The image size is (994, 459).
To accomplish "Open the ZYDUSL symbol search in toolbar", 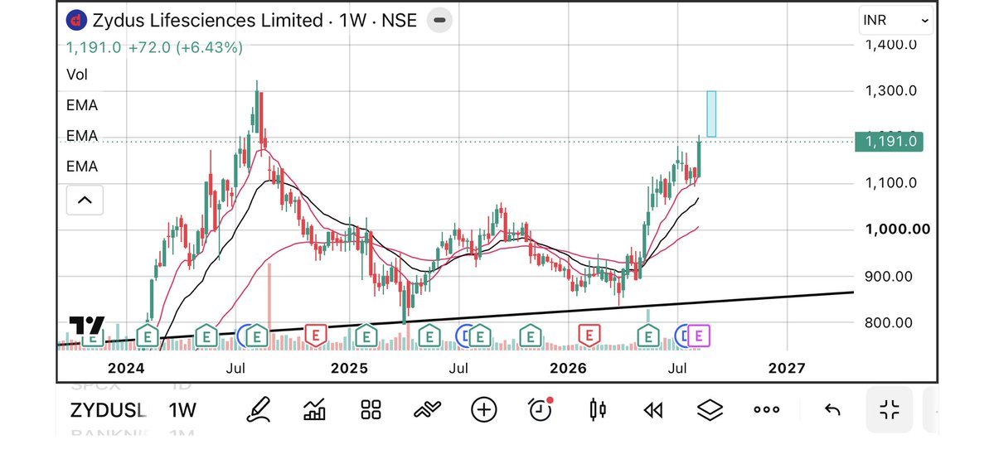I will [109, 410].
